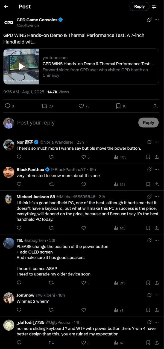
Task: Share the main post via upload icon
Action: pos(155,106)
